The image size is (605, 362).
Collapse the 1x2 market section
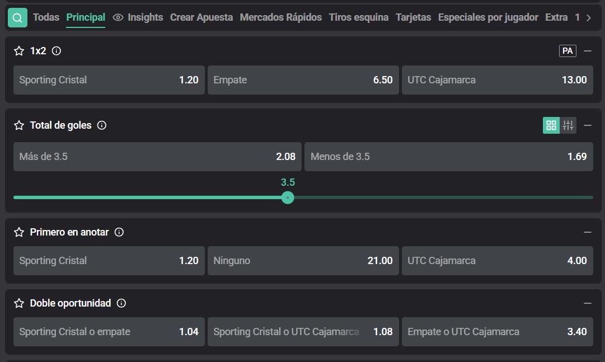pyautogui.click(x=587, y=51)
